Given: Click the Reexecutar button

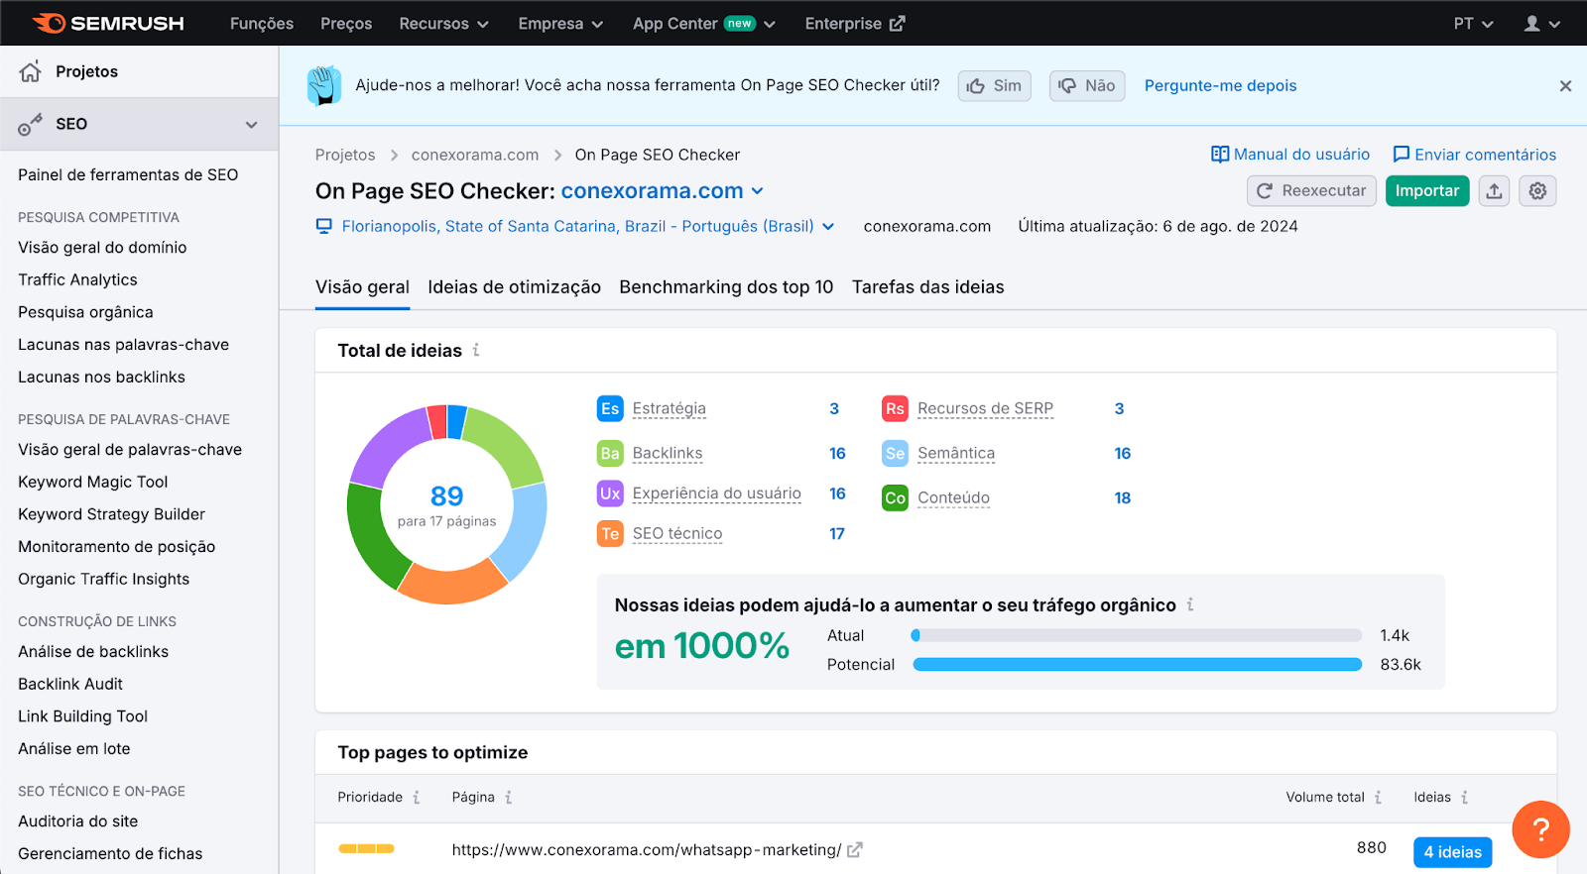Looking at the screenshot, I should pos(1311,190).
